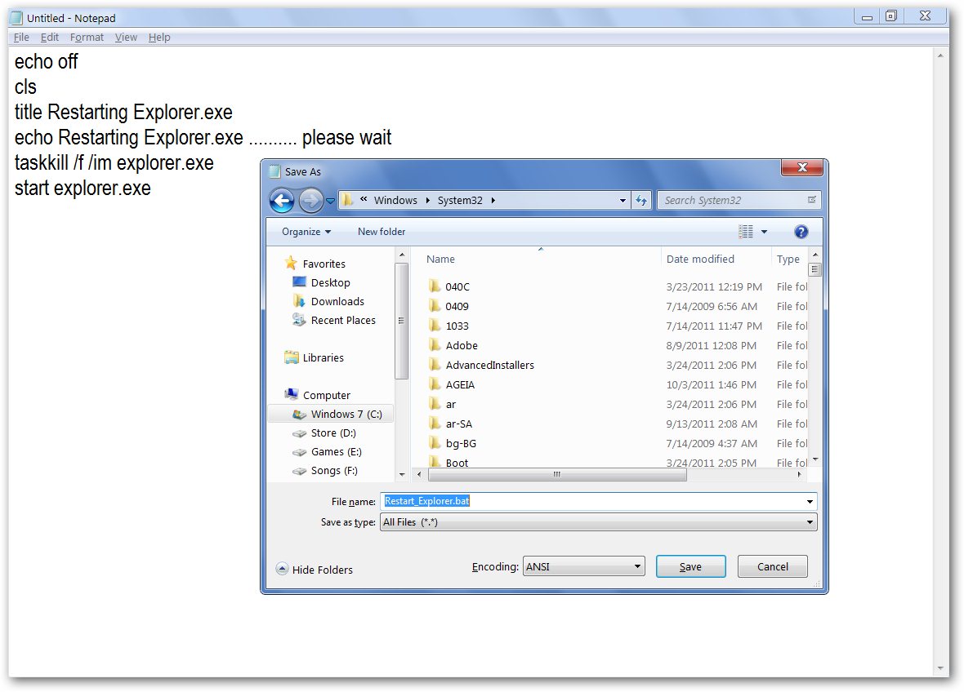Viewport: 964px width, 692px height.
Task: Click 'taskkill /f /im explorer.exe' line in Notepad
Action: [114, 162]
